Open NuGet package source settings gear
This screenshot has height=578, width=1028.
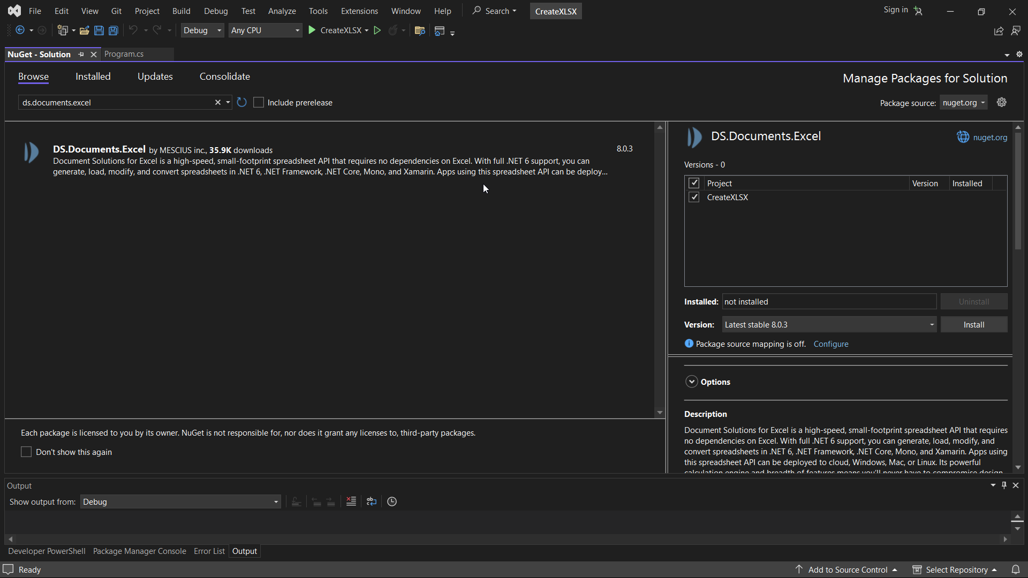(x=1002, y=102)
